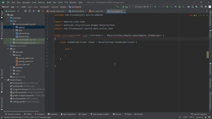Open the Terminal tool window
The height and width of the screenshot is (119, 212).
(x=52, y=114)
